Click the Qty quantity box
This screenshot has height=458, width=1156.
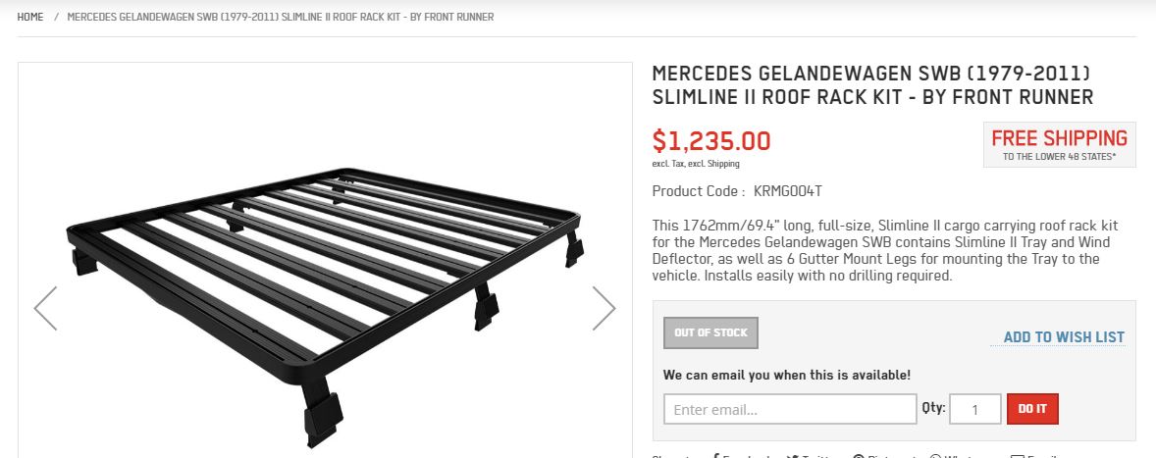(x=974, y=409)
